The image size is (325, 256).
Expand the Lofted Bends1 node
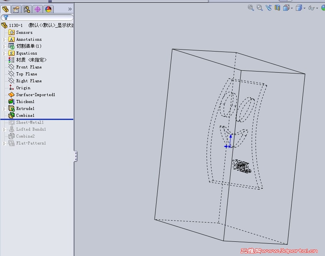pos(4,130)
